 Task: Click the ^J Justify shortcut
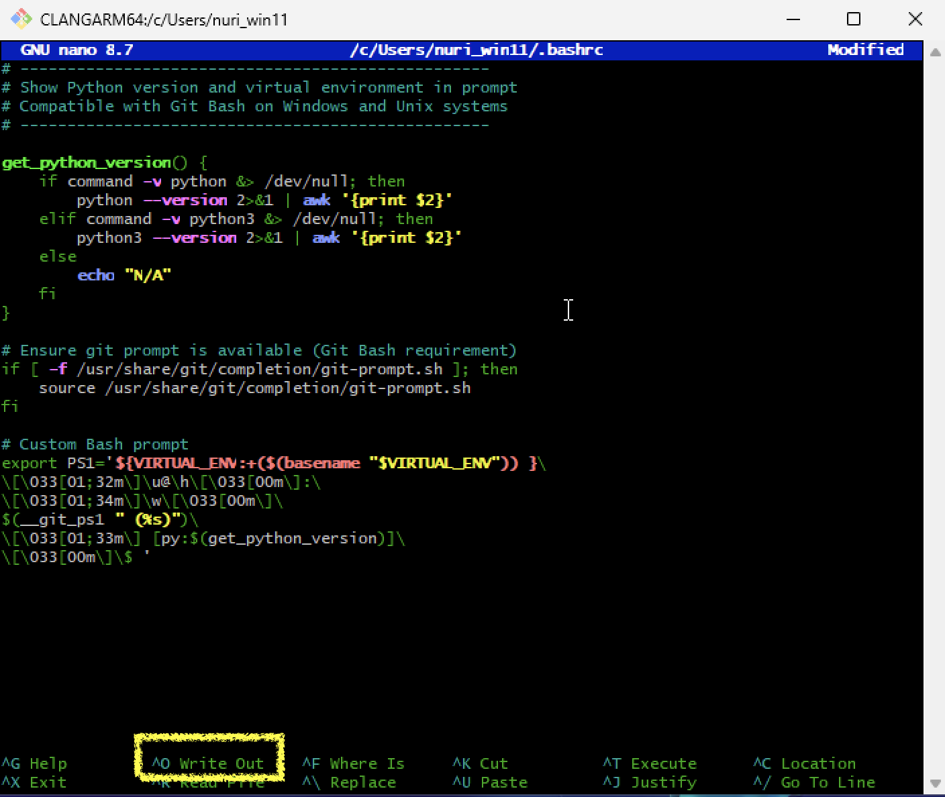click(650, 782)
